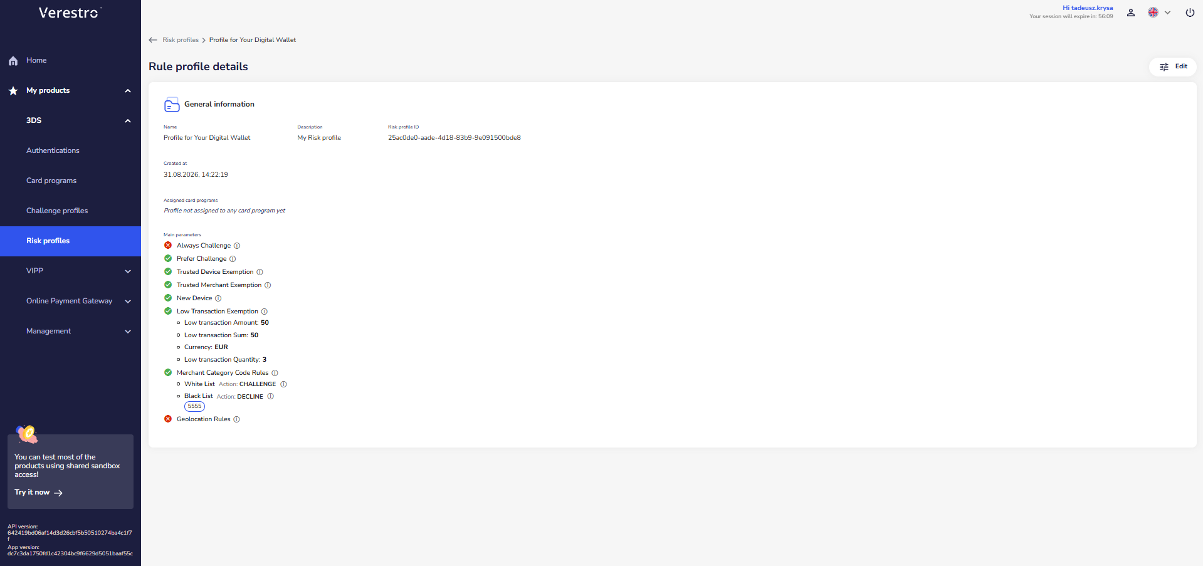The image size is (1203, 566).
Task: Click the Created at date 31.08.2026, 14:22:19
Action: point(196,175)
